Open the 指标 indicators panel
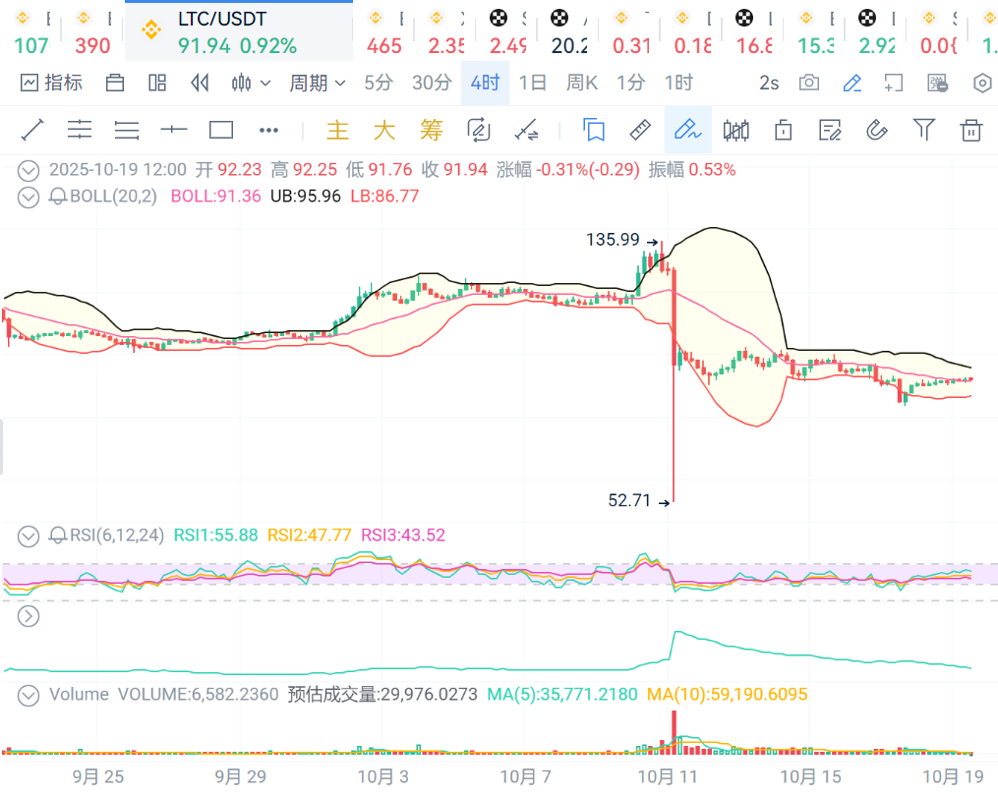998x796 pixels. 51,83
